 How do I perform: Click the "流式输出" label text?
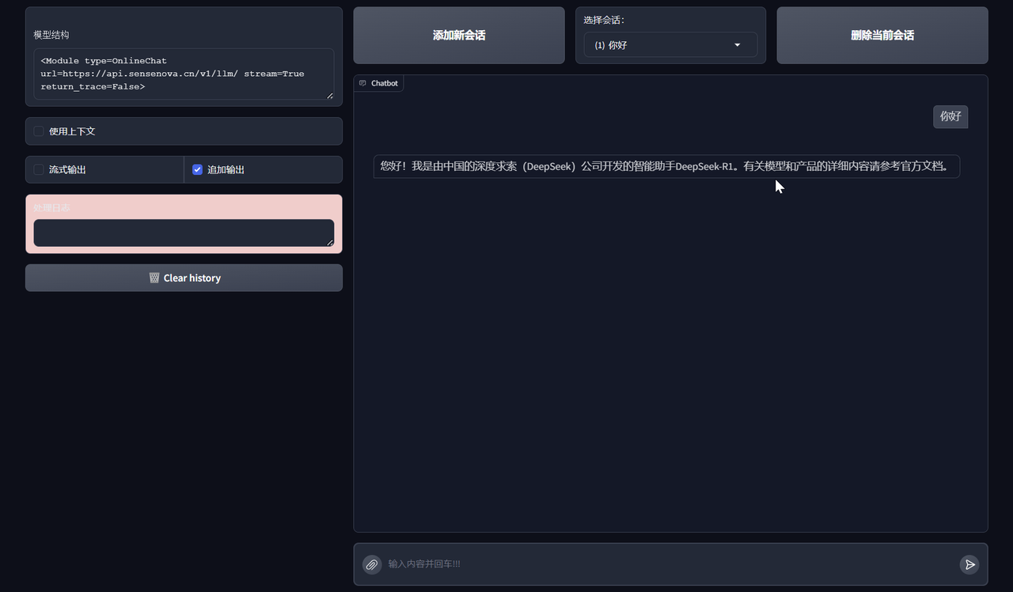tap(67, 169)
